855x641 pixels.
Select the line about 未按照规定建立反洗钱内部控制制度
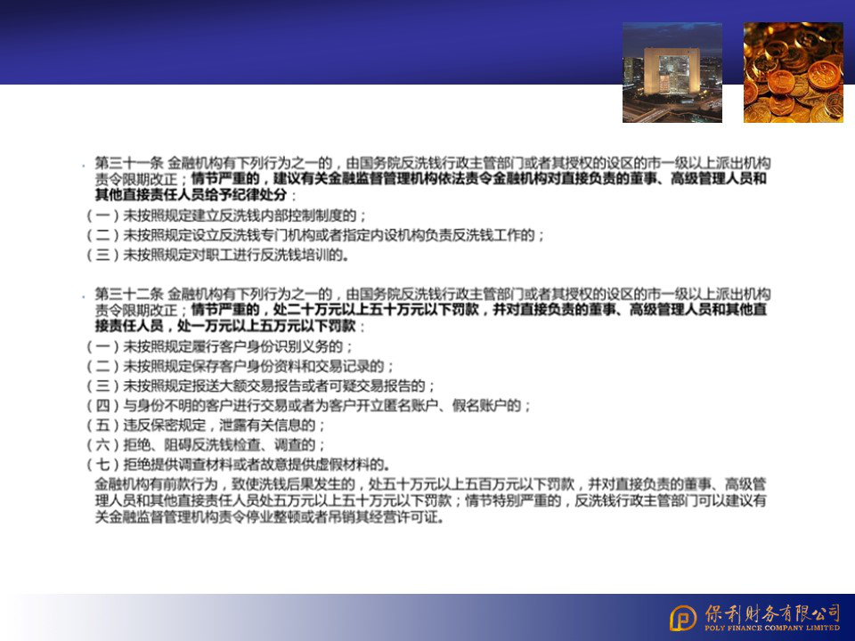(x=226, y=215)
